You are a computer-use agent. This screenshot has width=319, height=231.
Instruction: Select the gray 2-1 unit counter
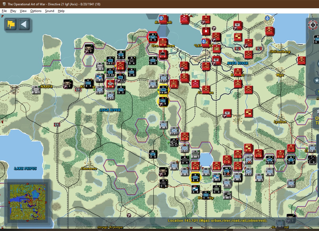click(x=100, y=66)
